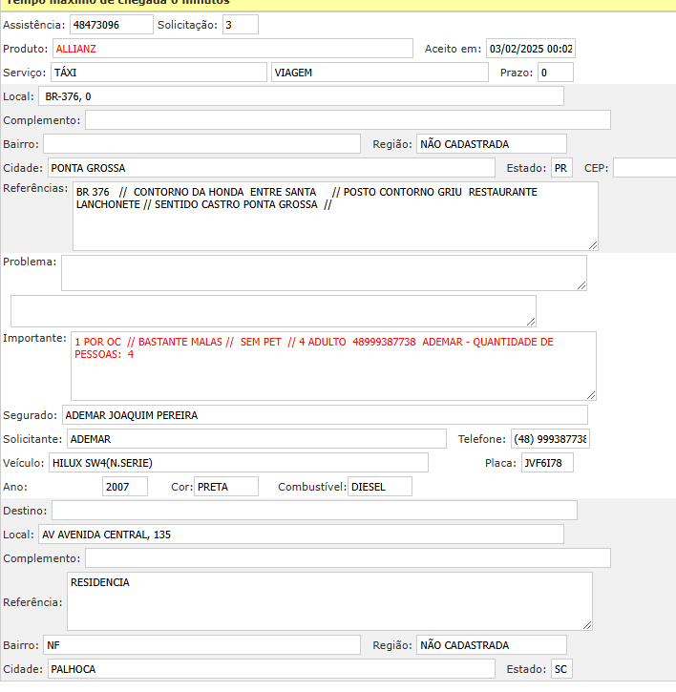The image size is (676, 692).
Task: Select the Placa field with JVF6I78
Action: tap(546, 463)
